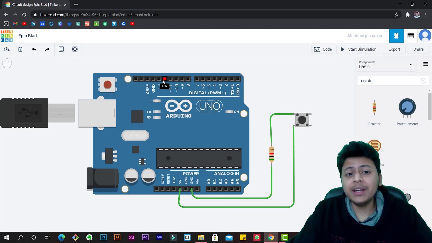Viewport: 432px width, 243px height.
Task: Open Behance bookmark
Action: coord(42,24)
